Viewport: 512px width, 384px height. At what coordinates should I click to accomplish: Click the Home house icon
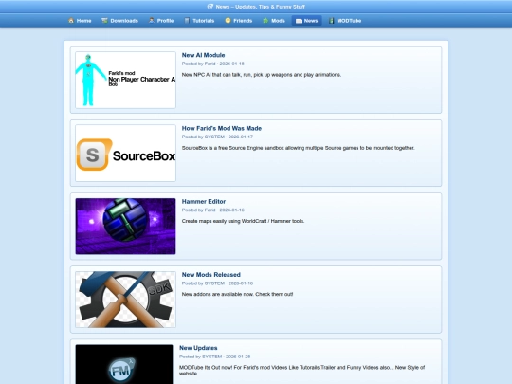coord(71,21)
